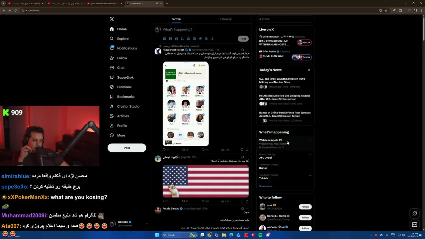Viewport: 425px width, 239px height.
Task: Open Chat in sidebar
Action: (x=117, y=68)
